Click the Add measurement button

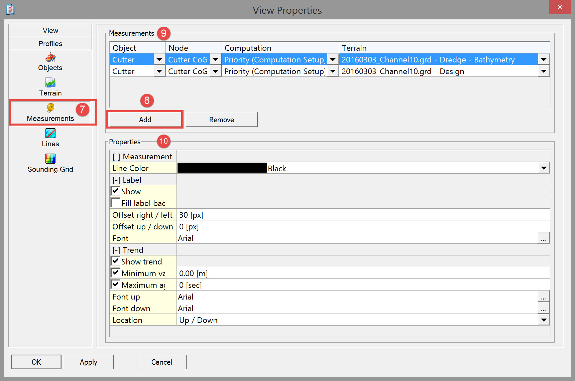pos(145,120)
